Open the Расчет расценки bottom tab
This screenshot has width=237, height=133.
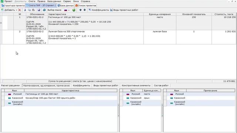[x=10, y=85]
